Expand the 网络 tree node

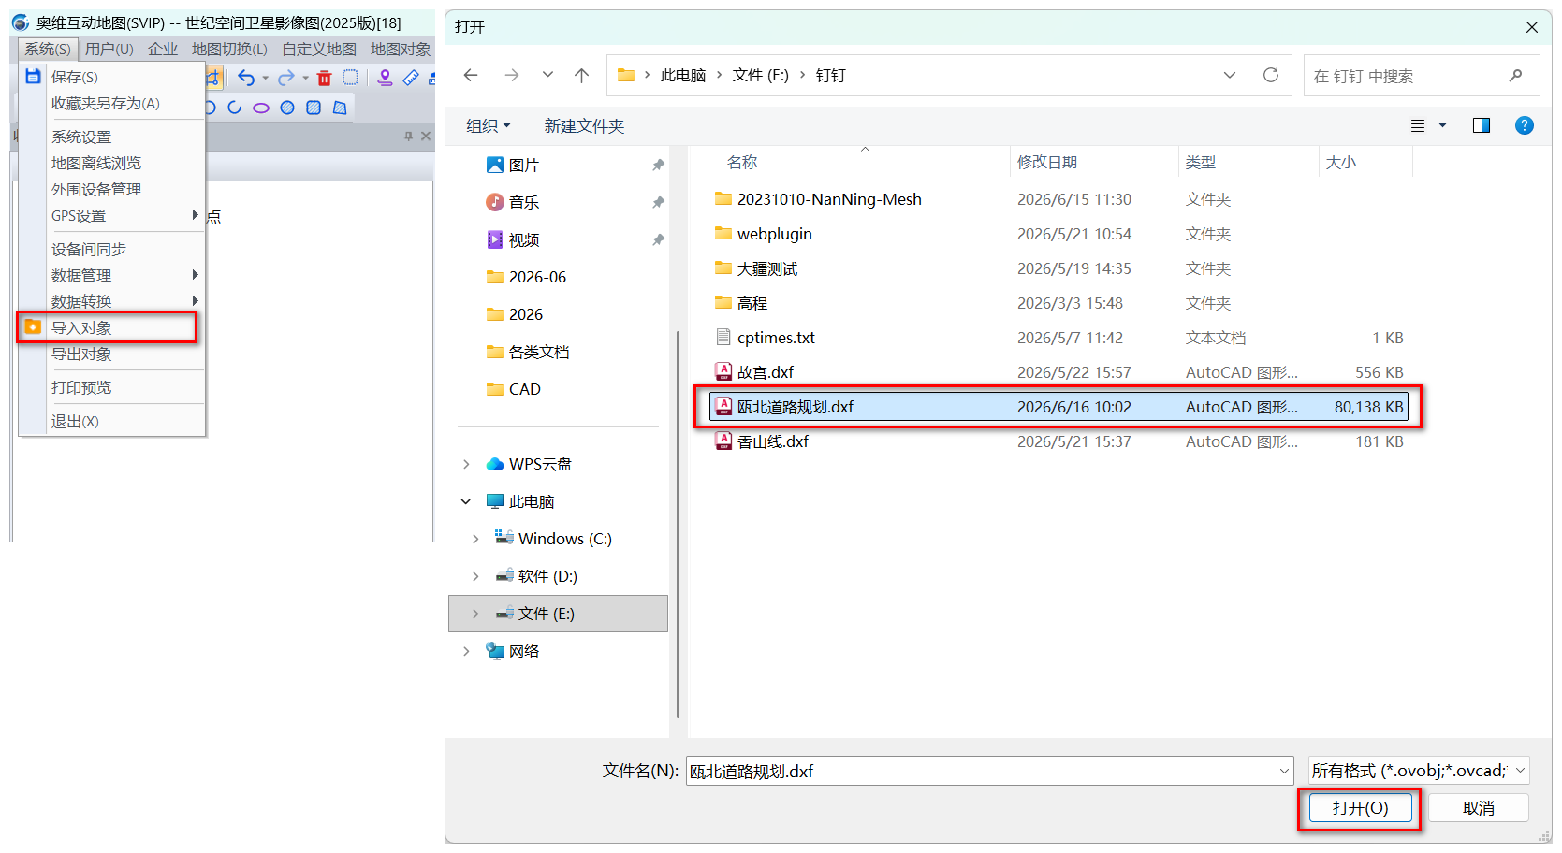click(466, 651)
